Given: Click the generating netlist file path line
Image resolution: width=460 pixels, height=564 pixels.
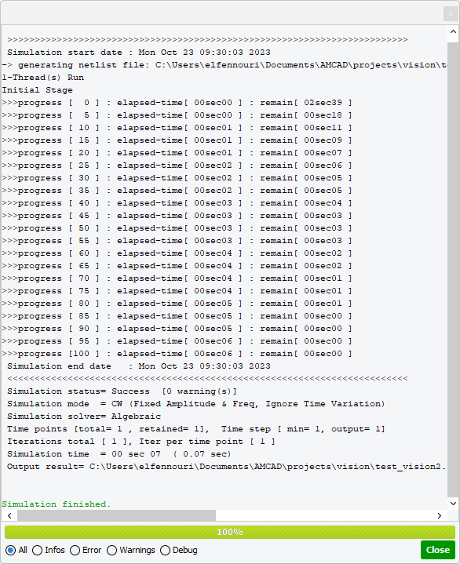Looking at the screenshot, I should point(224,65).
